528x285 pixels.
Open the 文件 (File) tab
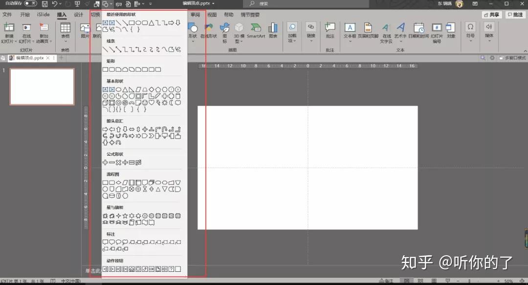point(7,15)
